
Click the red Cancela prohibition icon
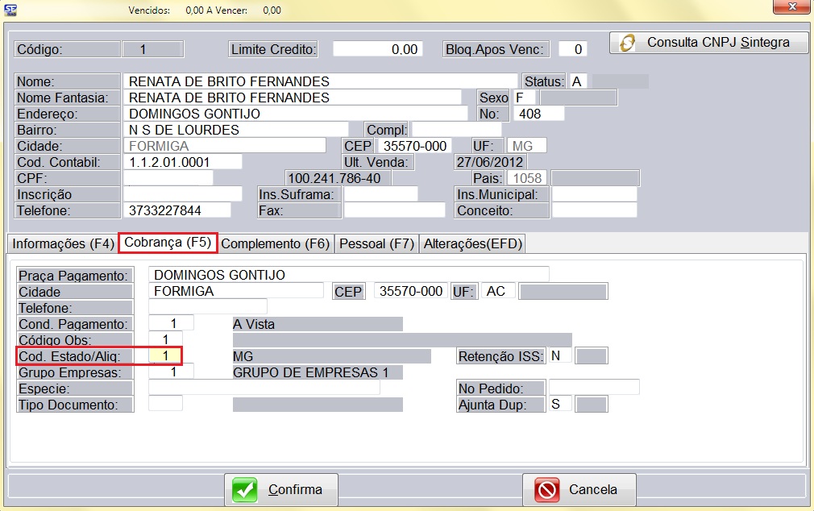click(x=547, y=489)
